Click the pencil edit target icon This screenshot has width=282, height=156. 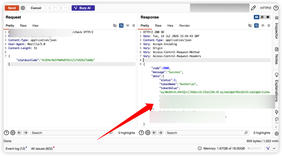253,8
